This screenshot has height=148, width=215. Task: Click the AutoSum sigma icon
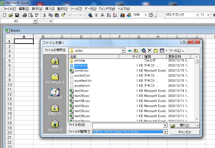pyautogui.click(x=96, y=15)
